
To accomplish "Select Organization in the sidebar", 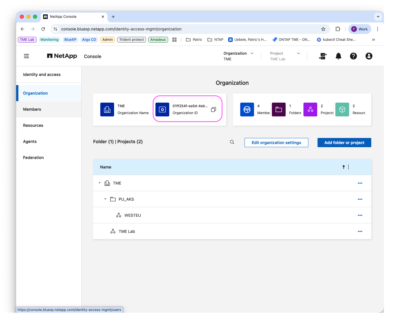I will [x=49, y=93].
